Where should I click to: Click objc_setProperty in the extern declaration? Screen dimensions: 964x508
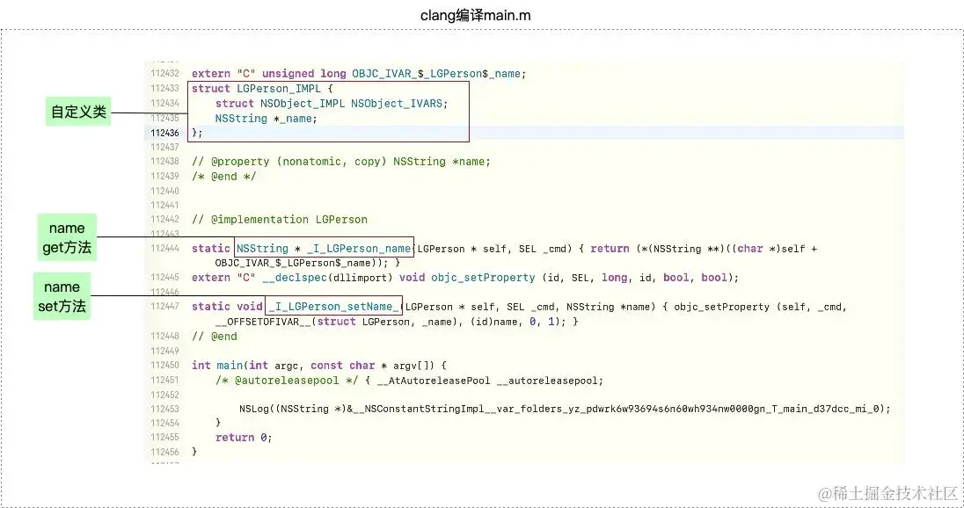[483, 278]
